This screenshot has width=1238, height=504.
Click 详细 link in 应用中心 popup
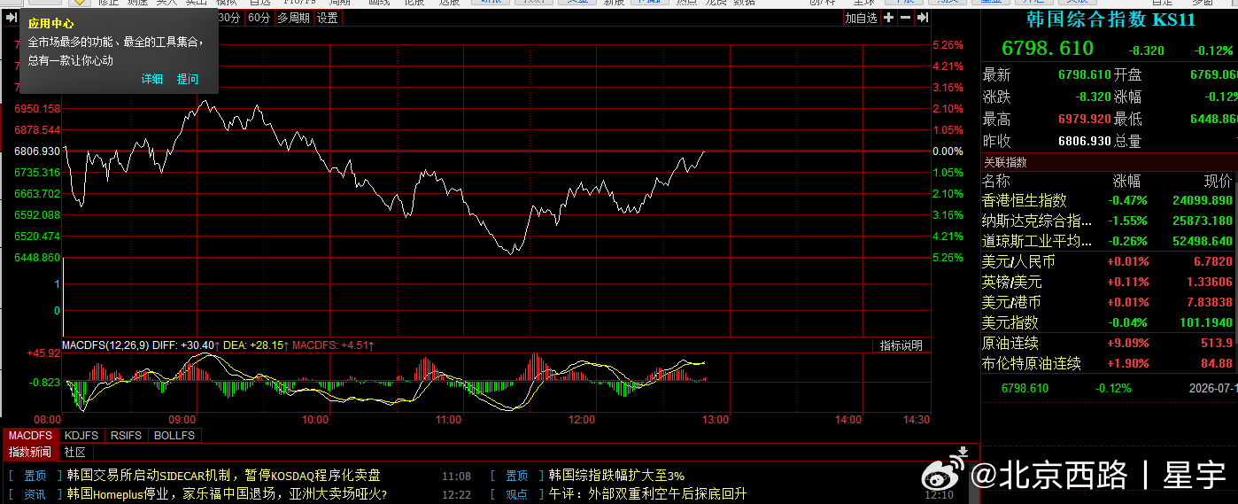pyautogui.click(x=152, y=79)
